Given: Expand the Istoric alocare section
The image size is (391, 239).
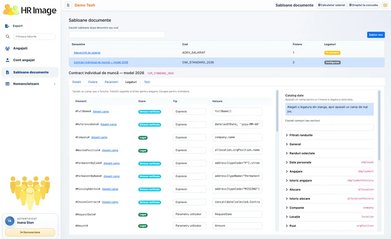Looking at the screenshot, I should 329,199.
